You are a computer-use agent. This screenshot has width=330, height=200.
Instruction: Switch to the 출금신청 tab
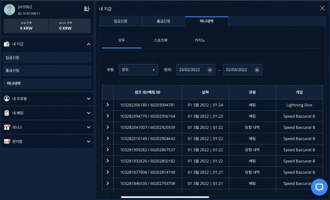point(164,21)
